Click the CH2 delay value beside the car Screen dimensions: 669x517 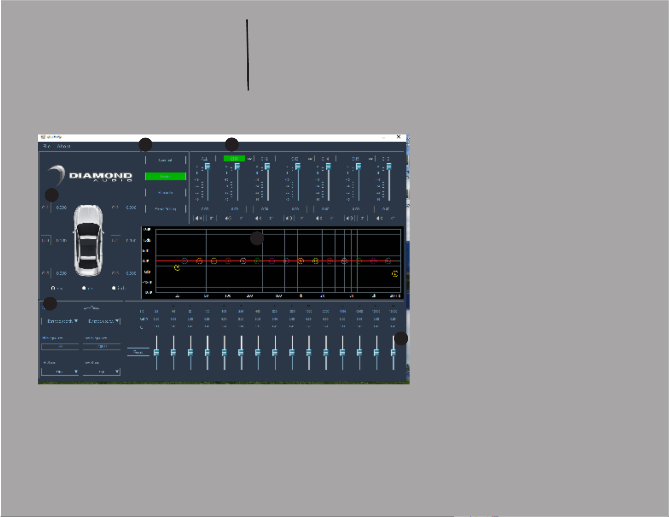pyautogui.click(x=131, y=208)
